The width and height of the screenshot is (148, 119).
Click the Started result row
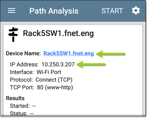(x=23, y=106)
